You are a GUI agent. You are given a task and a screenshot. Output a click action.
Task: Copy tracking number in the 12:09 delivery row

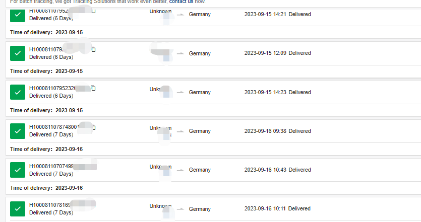[93, 49]
